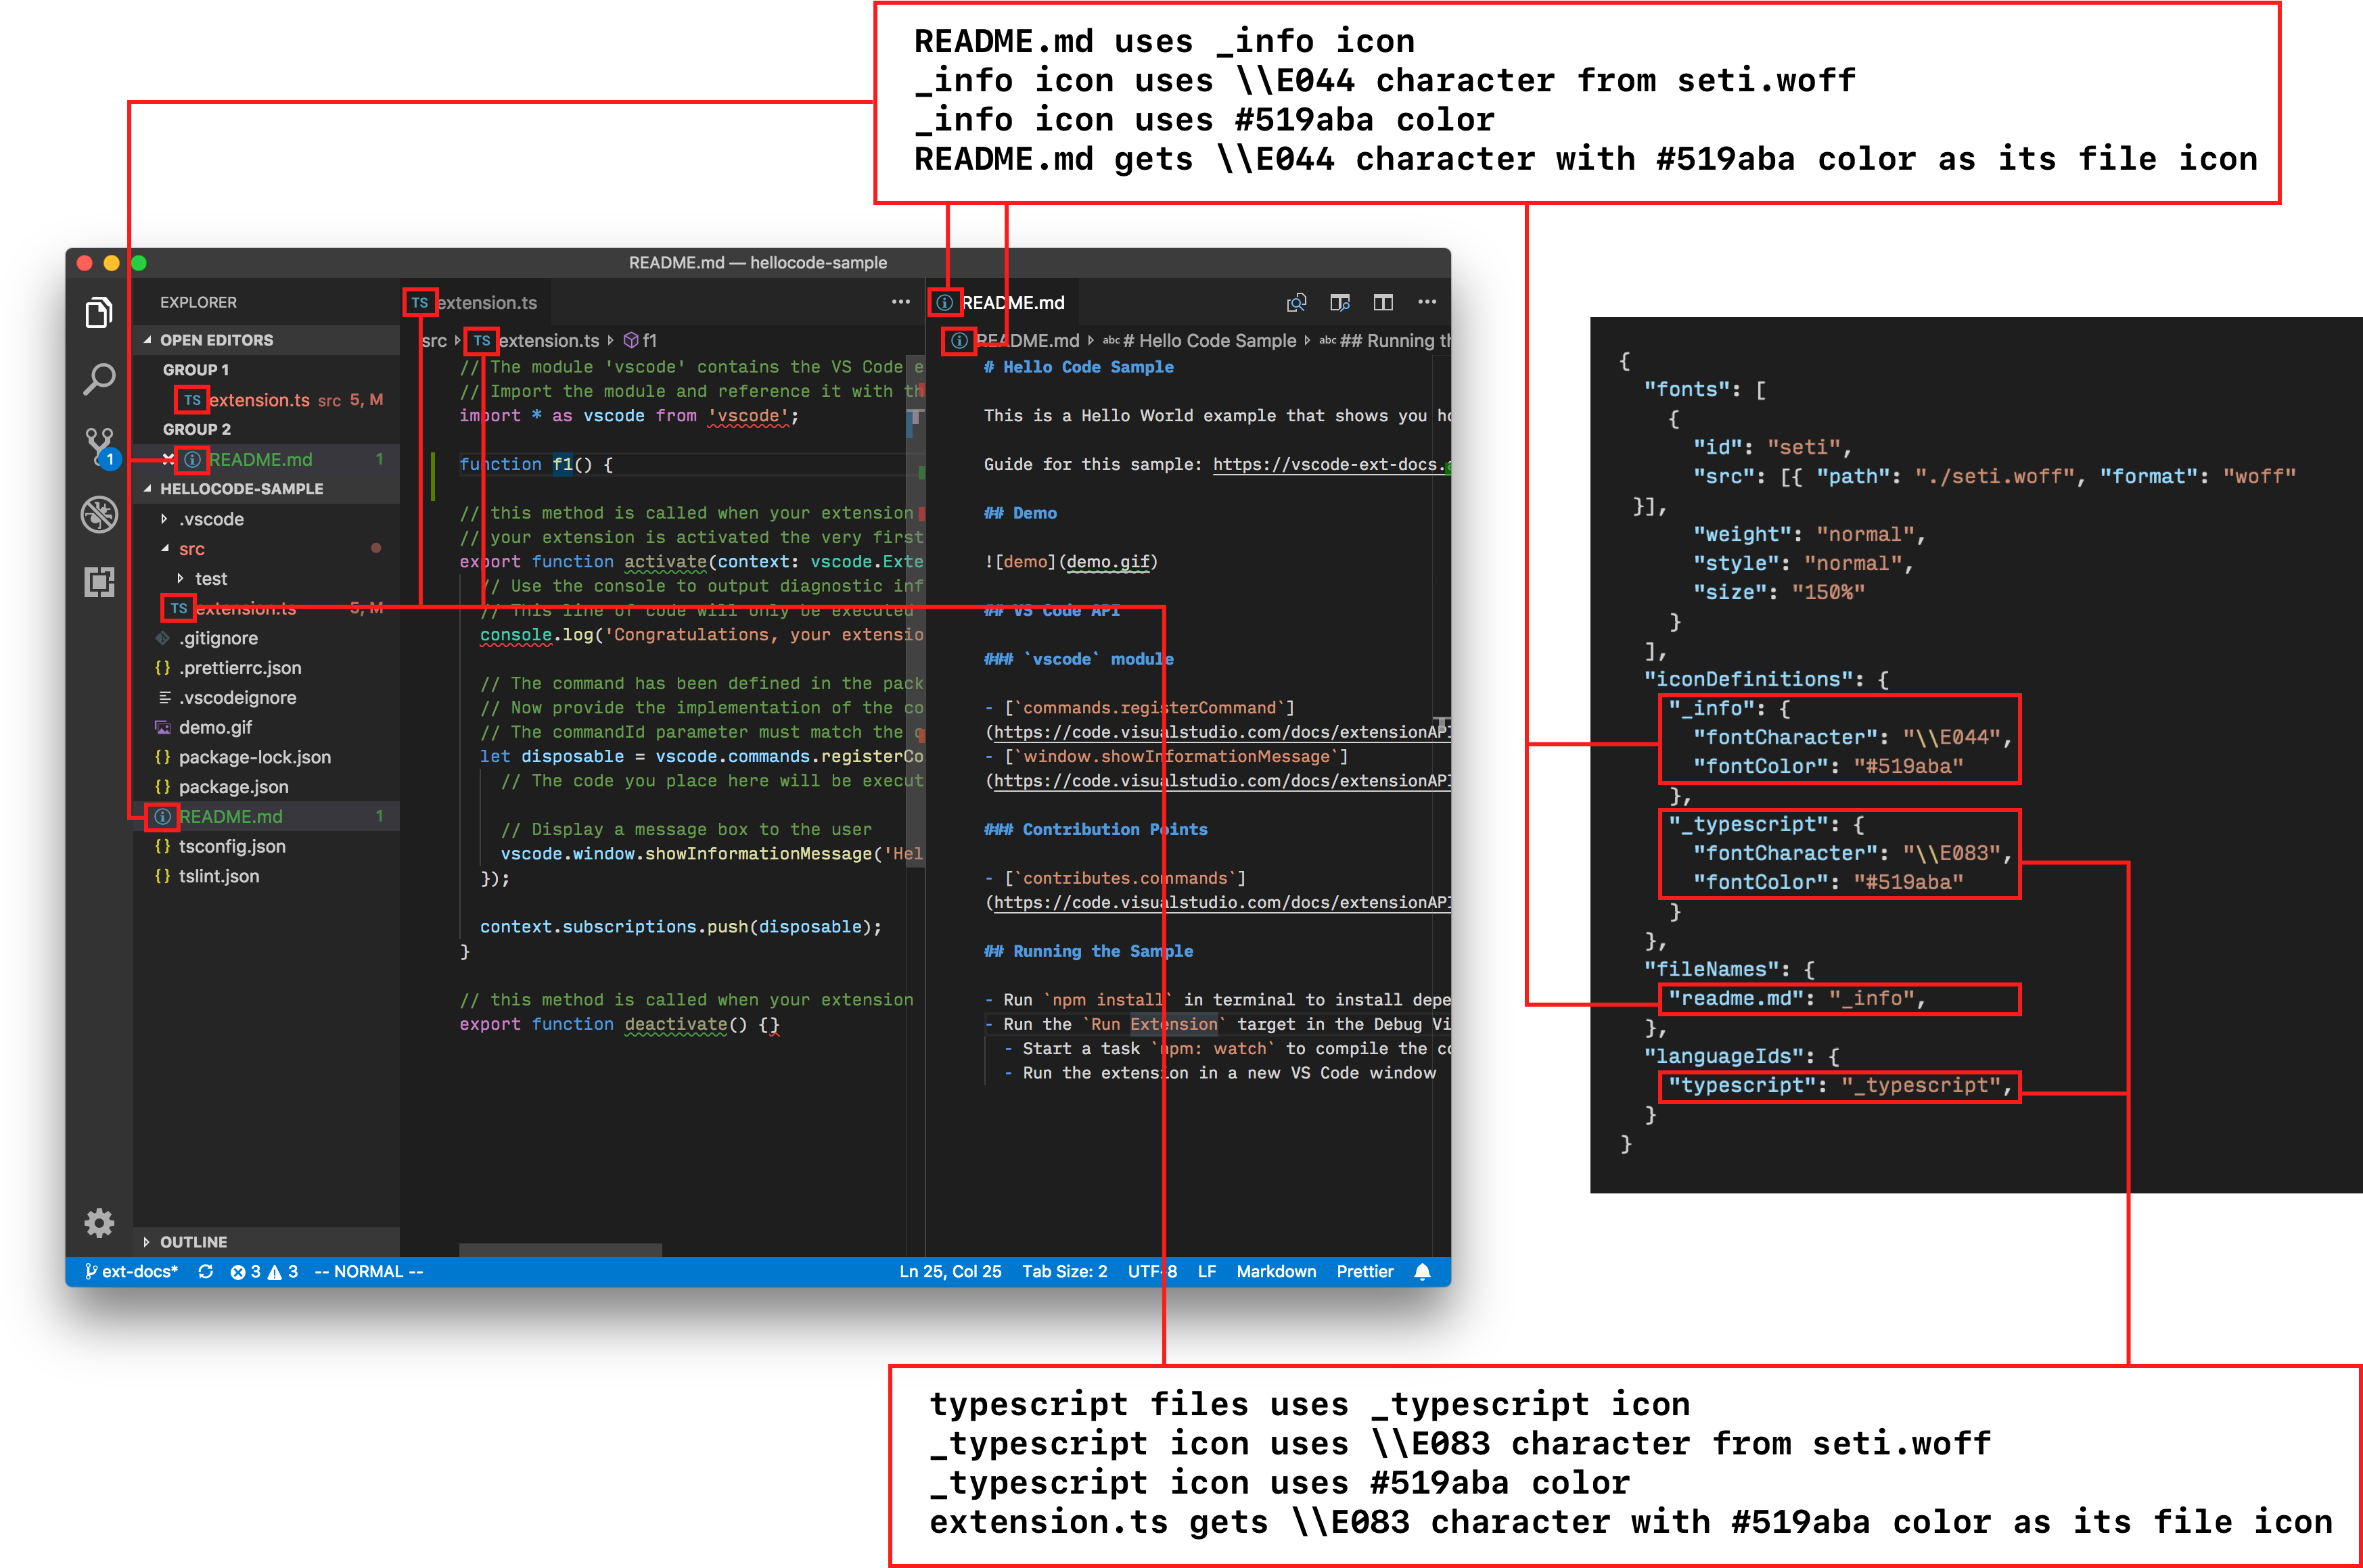
Task: Open extension.ts from Open Editors Group 1
Action: coord(266,400)
